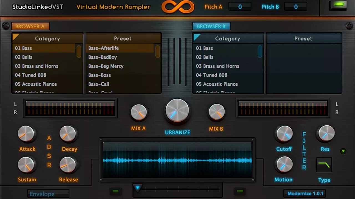Click the filter Res knob

[x=326, y=133]
